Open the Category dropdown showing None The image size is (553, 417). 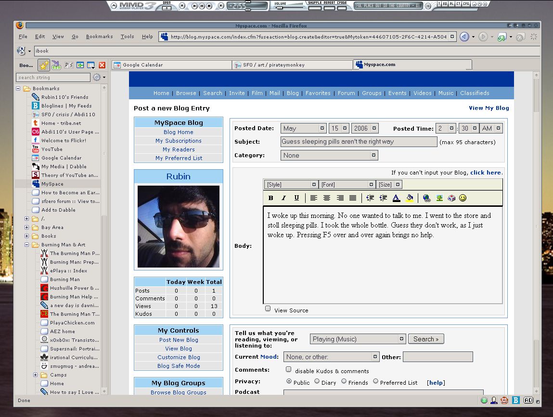click(x=329, y=155)
